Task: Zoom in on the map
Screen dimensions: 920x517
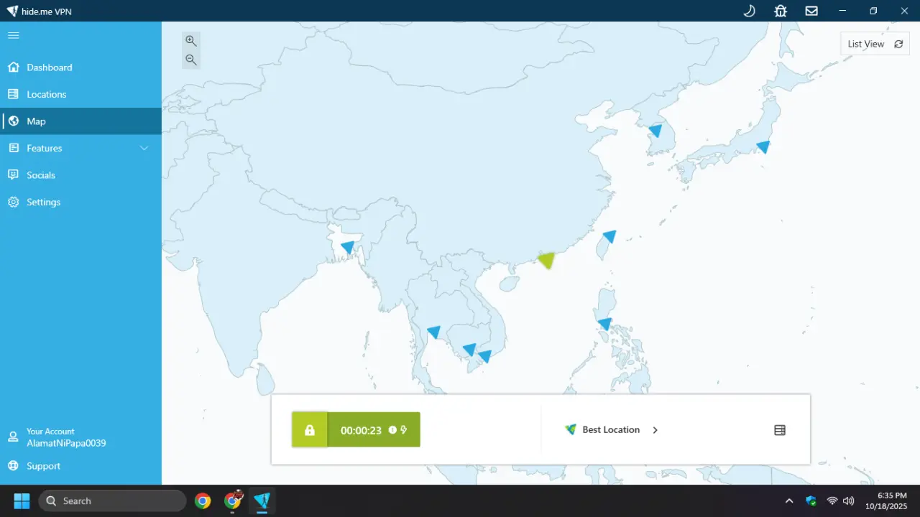Action: tap(191, 41)
